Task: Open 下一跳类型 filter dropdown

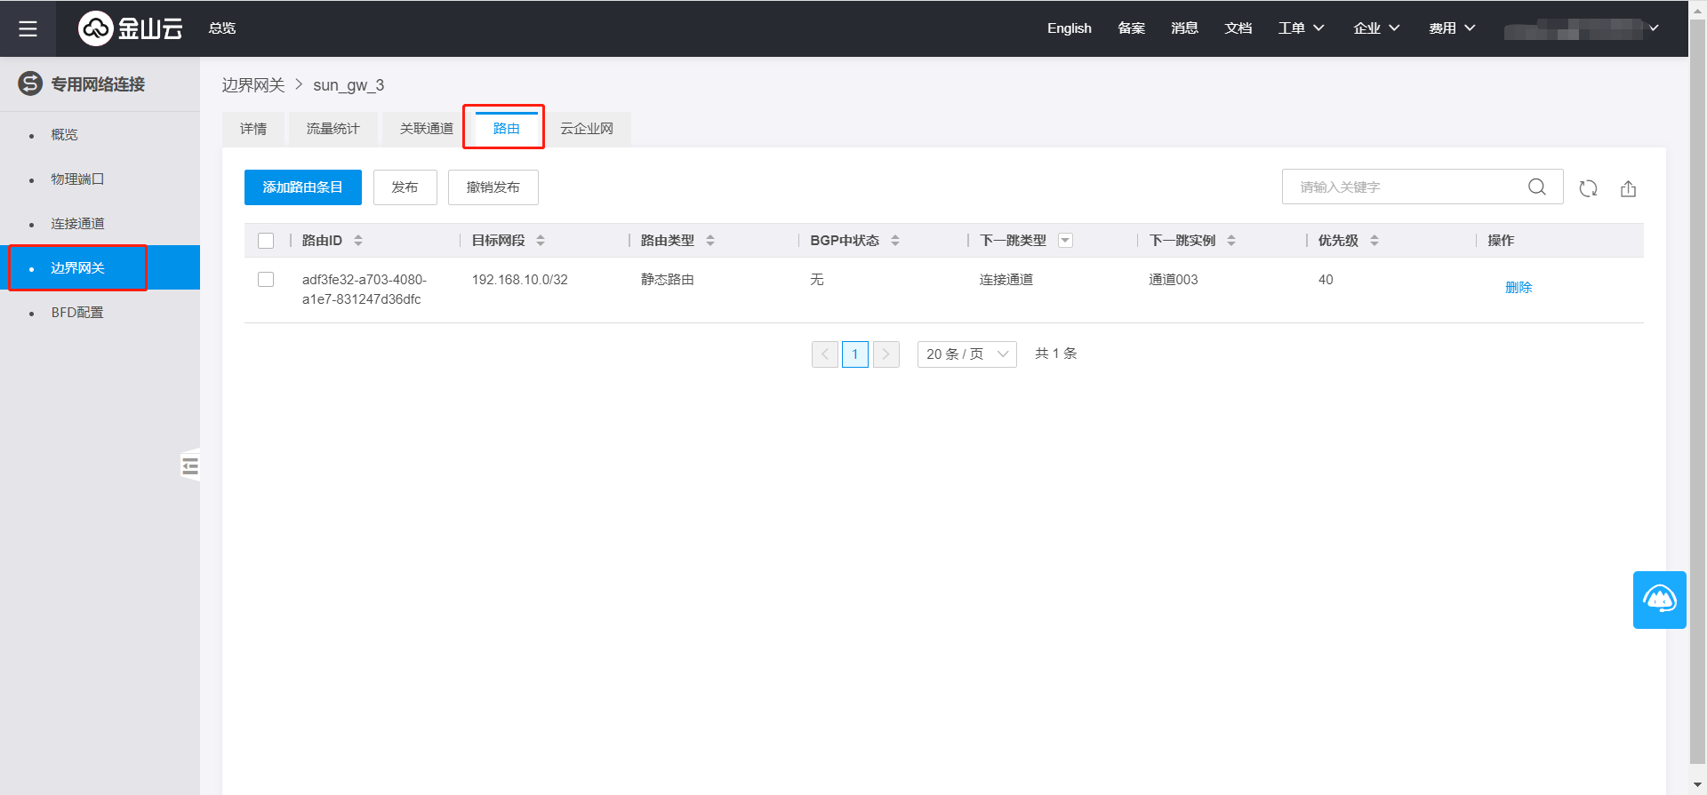Action: (1065, 241)
